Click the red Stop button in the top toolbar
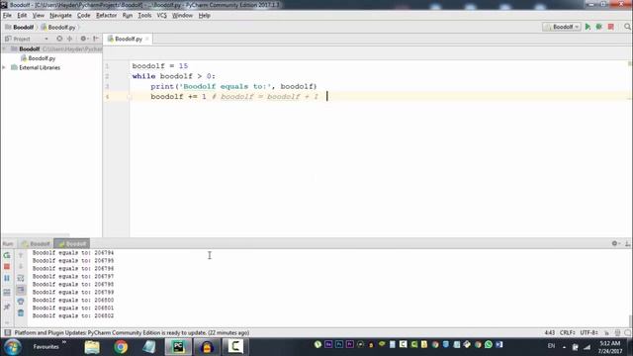Screen dimensions: 633x356 (x=611, y=27)
